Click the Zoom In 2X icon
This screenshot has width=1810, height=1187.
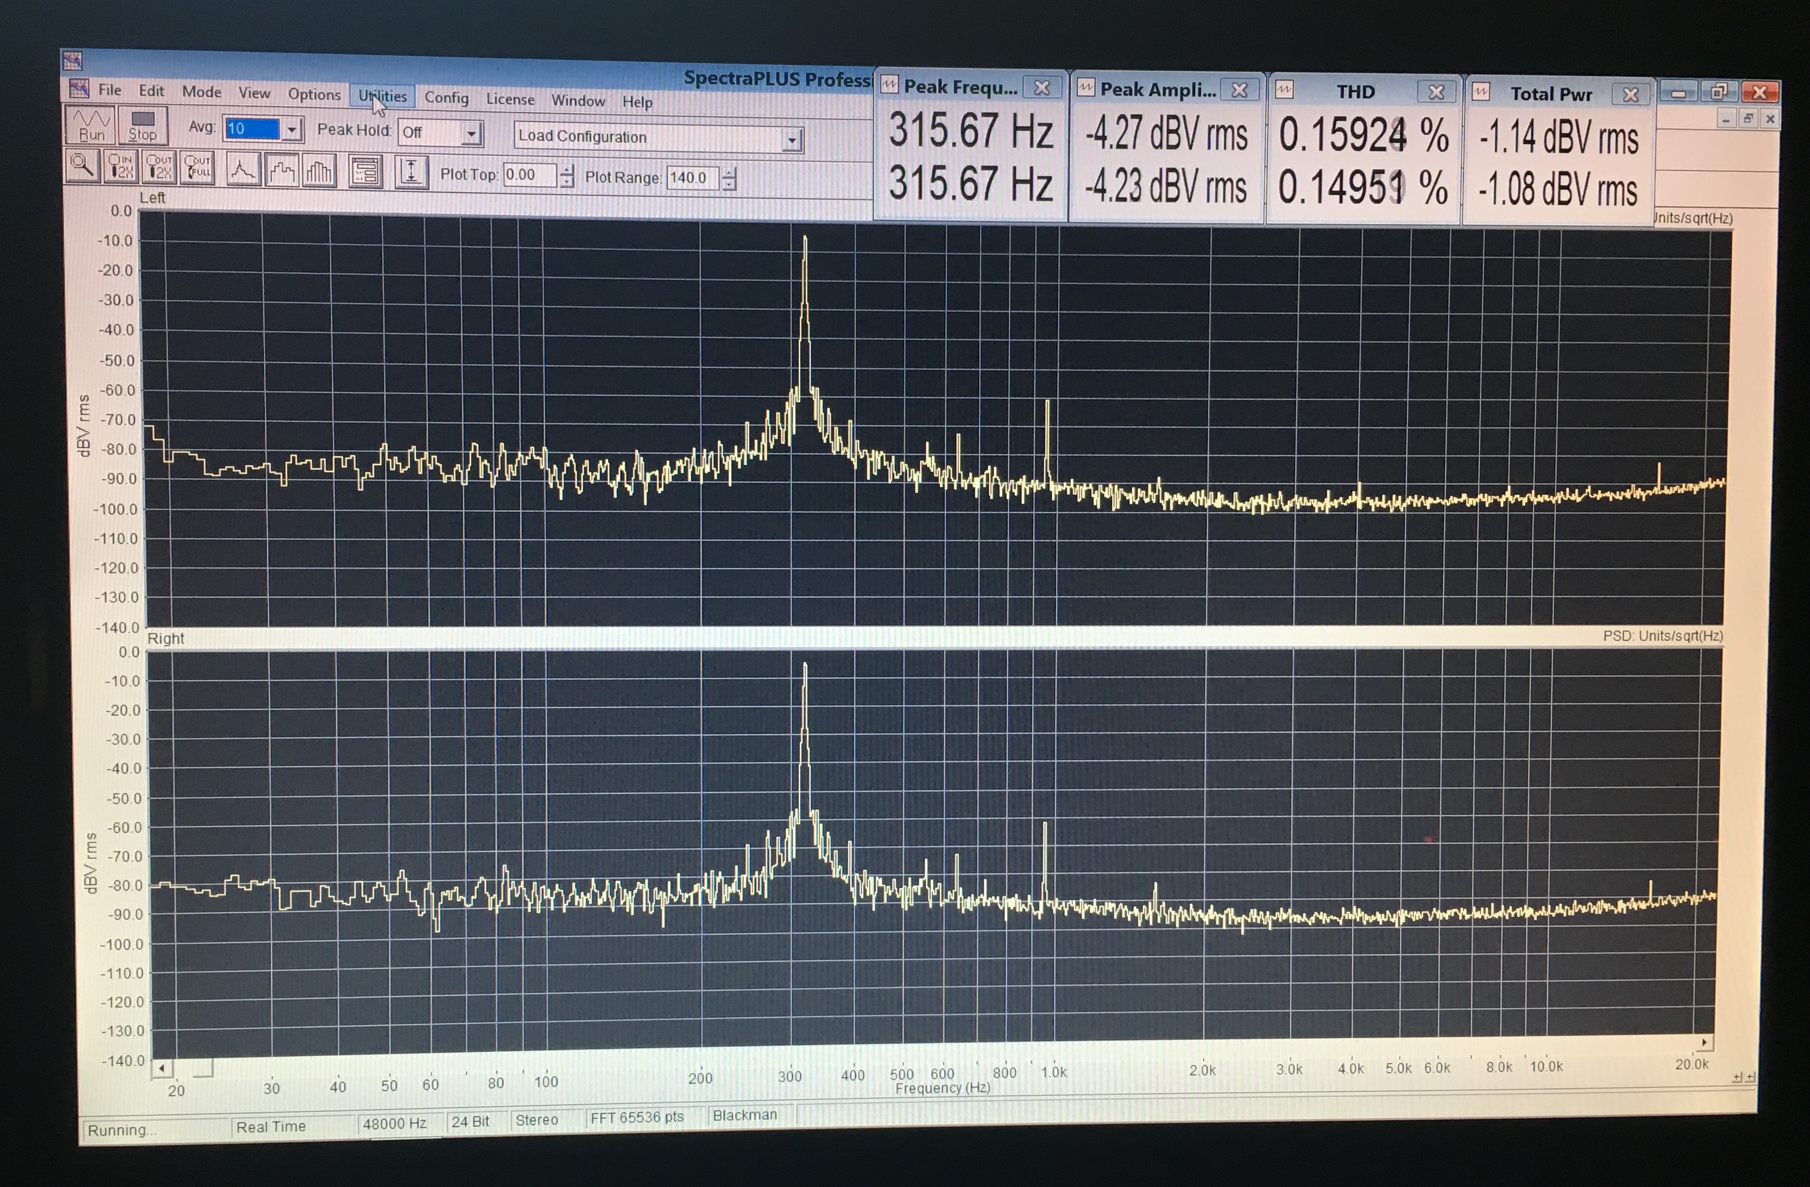click(121, 166)
